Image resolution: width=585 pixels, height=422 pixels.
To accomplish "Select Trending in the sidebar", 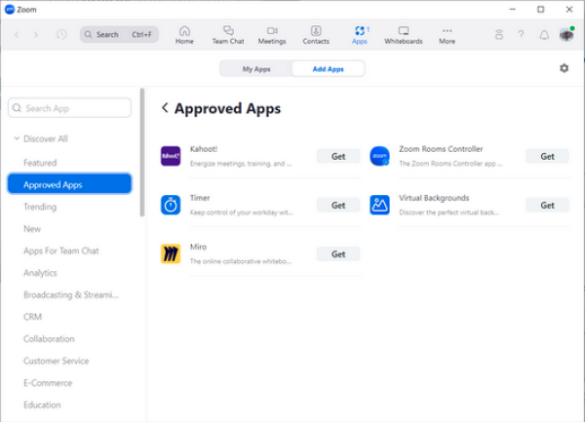I will click(40, 207).
